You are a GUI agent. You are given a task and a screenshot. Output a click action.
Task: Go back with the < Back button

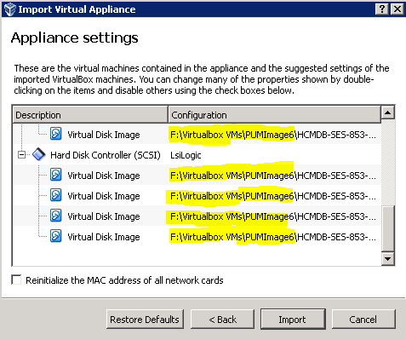coord(222,320)
